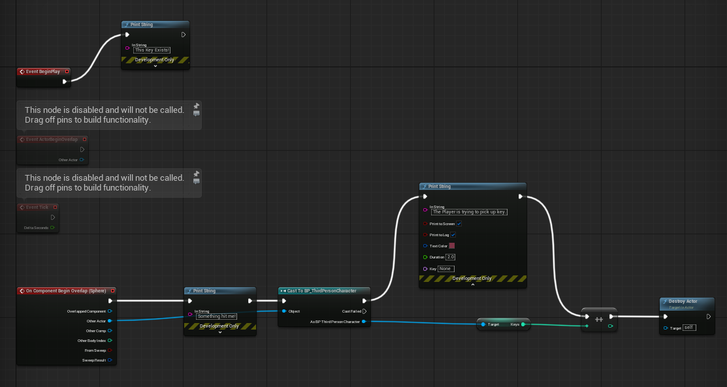Click exec output pin of 'Something hit me!' Print String
Image resolution: width=727 pixels, height=387 pixels.
250,301
